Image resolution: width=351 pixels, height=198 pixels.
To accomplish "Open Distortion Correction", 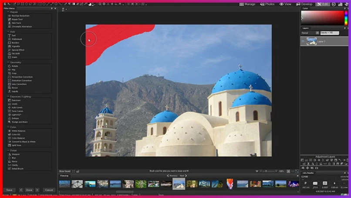I will coord(20,81).
